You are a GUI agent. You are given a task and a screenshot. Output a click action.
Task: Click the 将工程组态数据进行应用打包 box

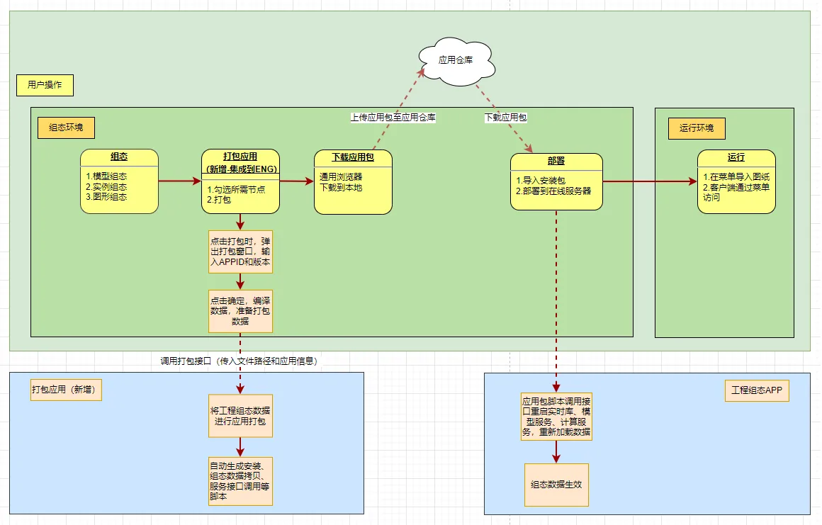click(x=241, y=416)
